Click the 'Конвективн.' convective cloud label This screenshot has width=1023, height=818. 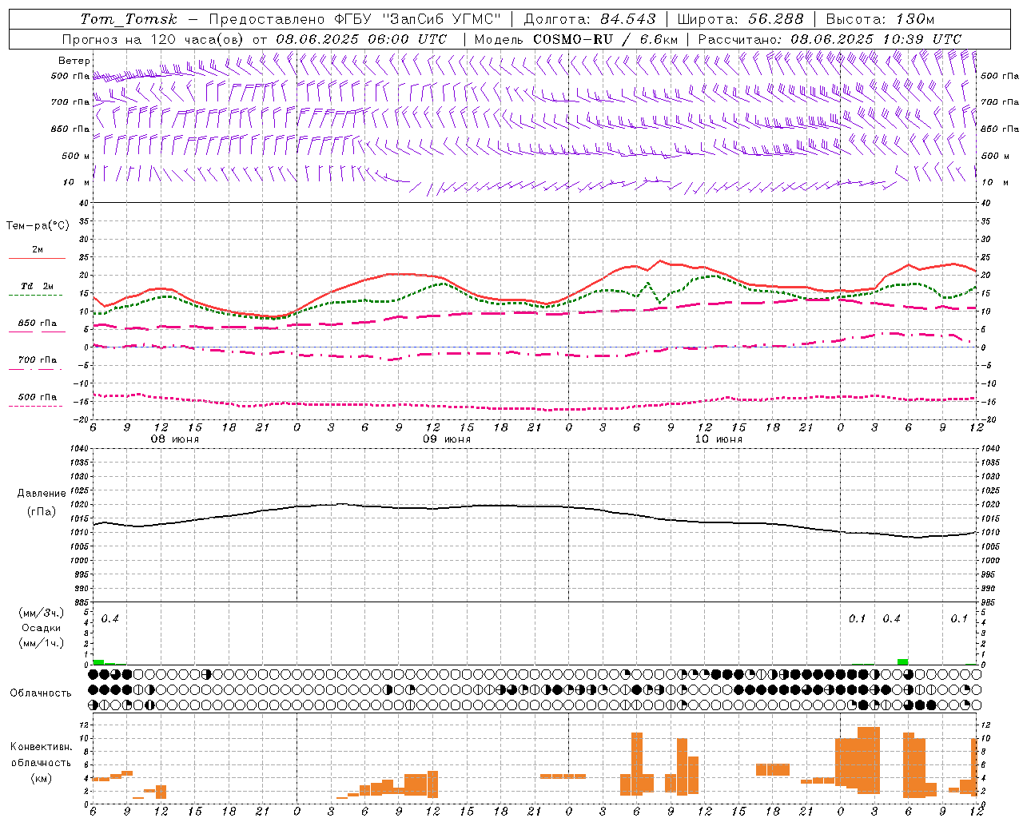pos(42,747)
